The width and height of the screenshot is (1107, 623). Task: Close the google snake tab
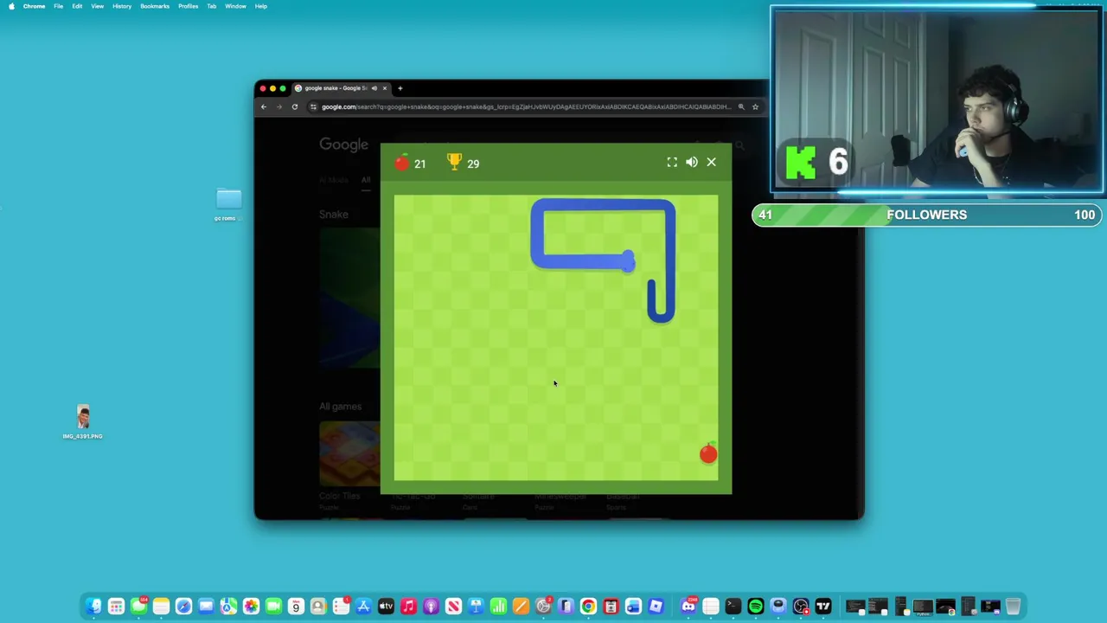pos(385,87)
